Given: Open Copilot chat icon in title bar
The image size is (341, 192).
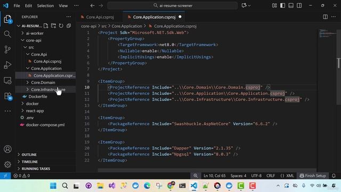Looking at the screenshot, I should coord(244,6).
